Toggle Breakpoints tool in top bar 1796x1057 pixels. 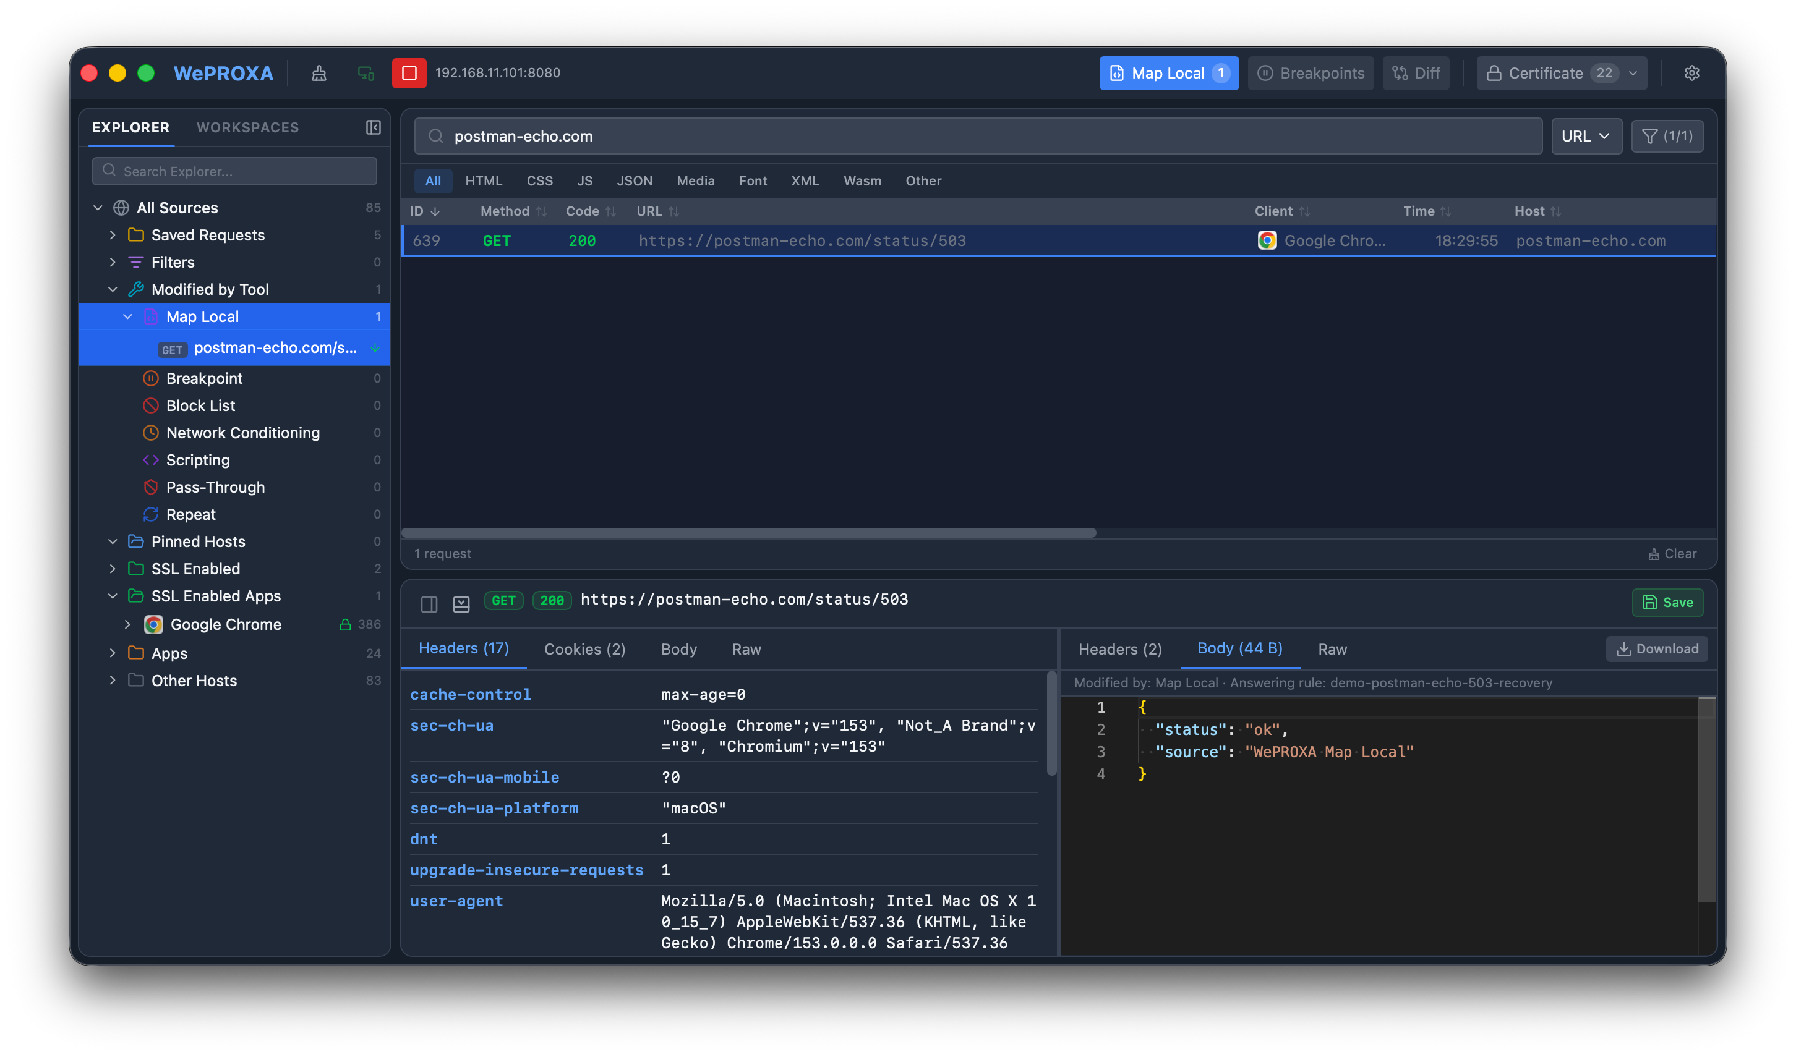1310,74
